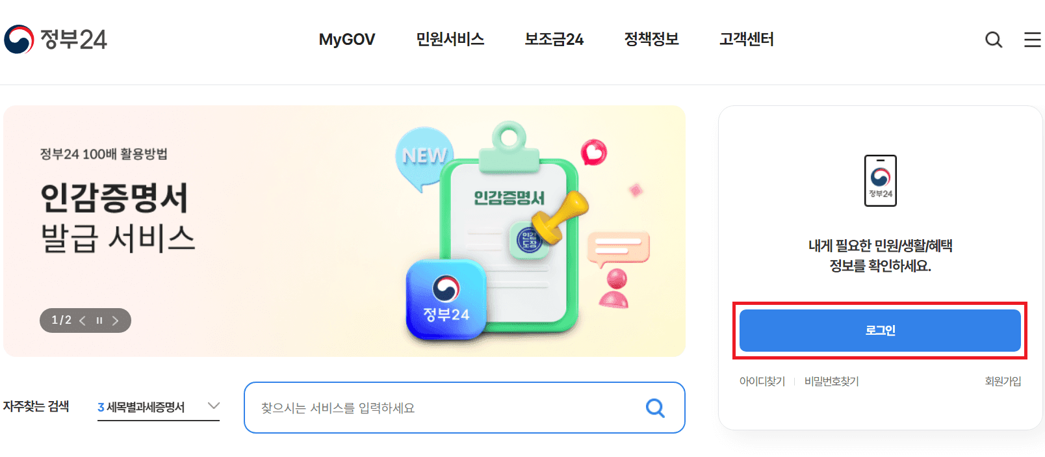Click the 정부24 phone icon in the login panel
1045x457 pixels.
(x=881, y=181)
